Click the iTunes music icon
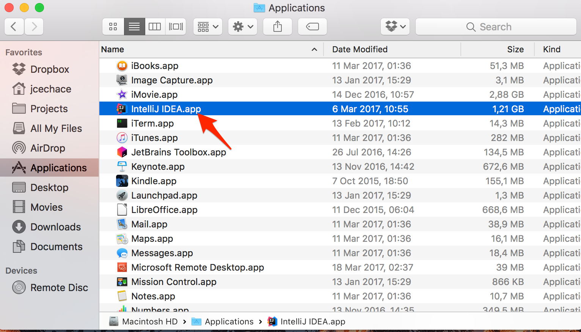The width and height of the screenshot is (581, 332). tap(122, 138)
